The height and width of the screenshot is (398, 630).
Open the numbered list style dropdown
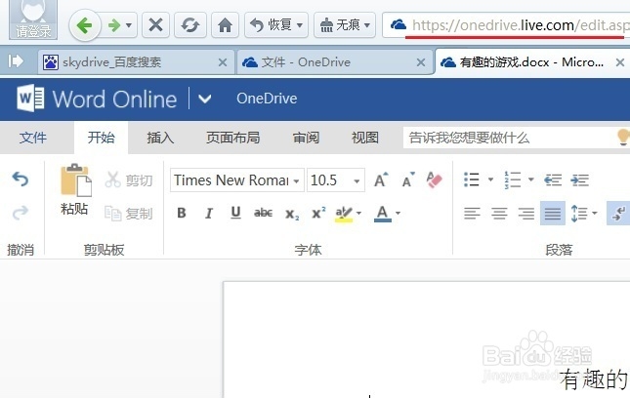(531, 179)
